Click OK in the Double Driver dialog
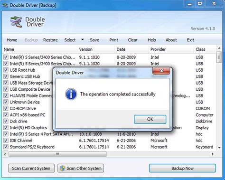 pyautogui.click(x=150, y=119)
